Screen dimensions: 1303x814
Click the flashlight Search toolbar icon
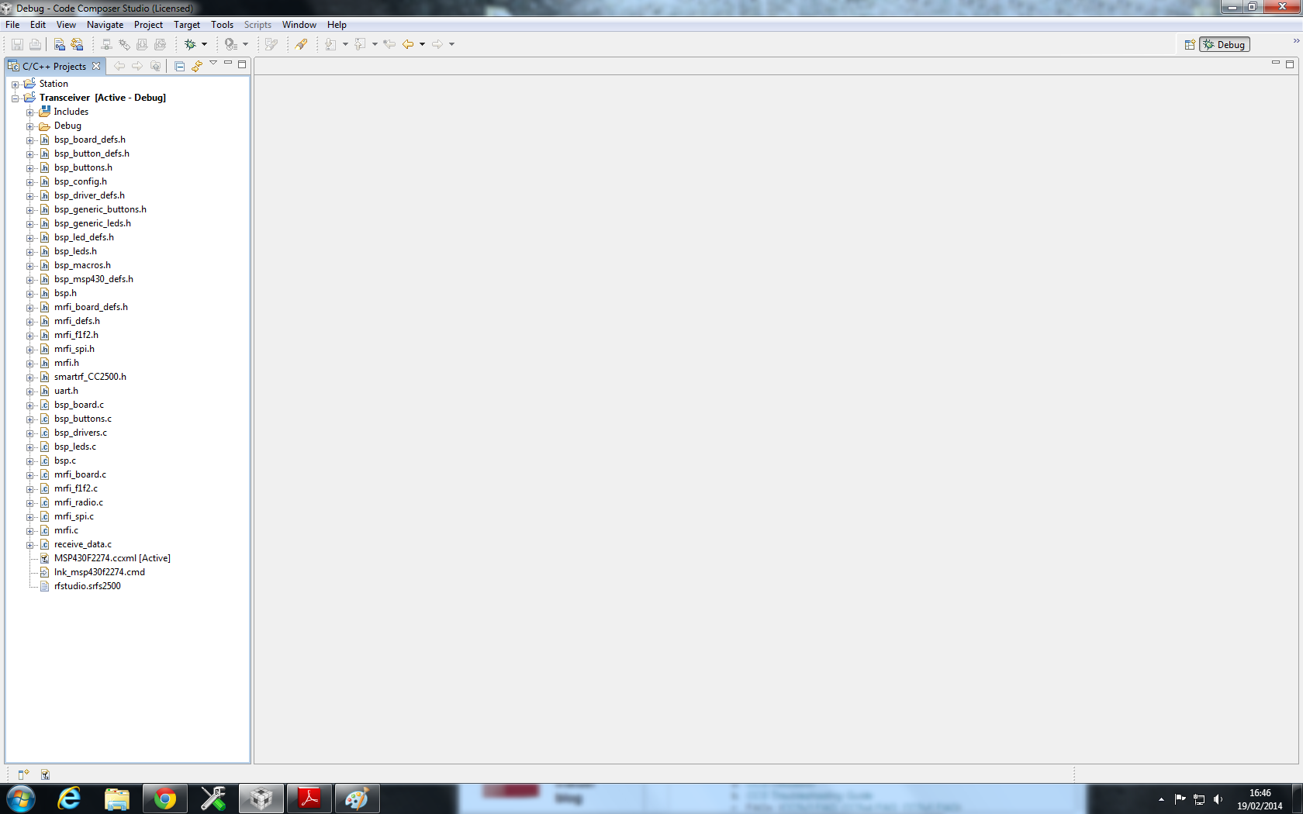pyautogui.click(x=301, y=44)
